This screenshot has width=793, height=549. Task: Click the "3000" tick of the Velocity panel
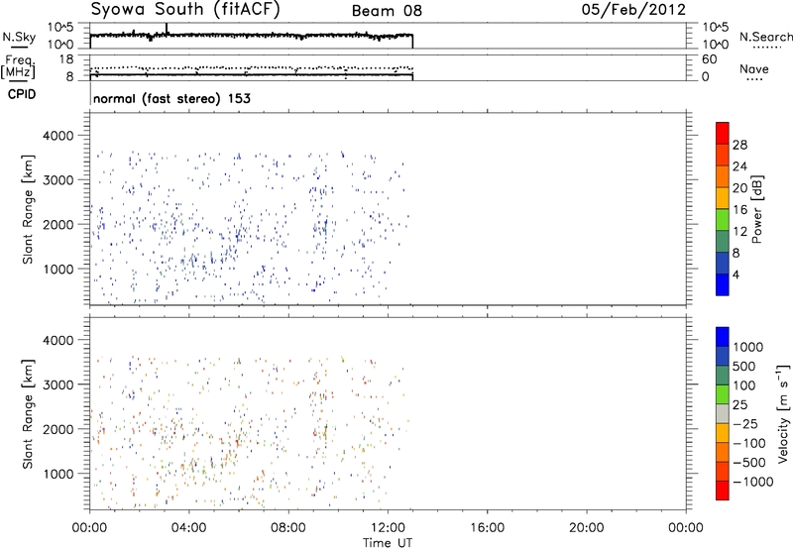(x=58, y=384)
